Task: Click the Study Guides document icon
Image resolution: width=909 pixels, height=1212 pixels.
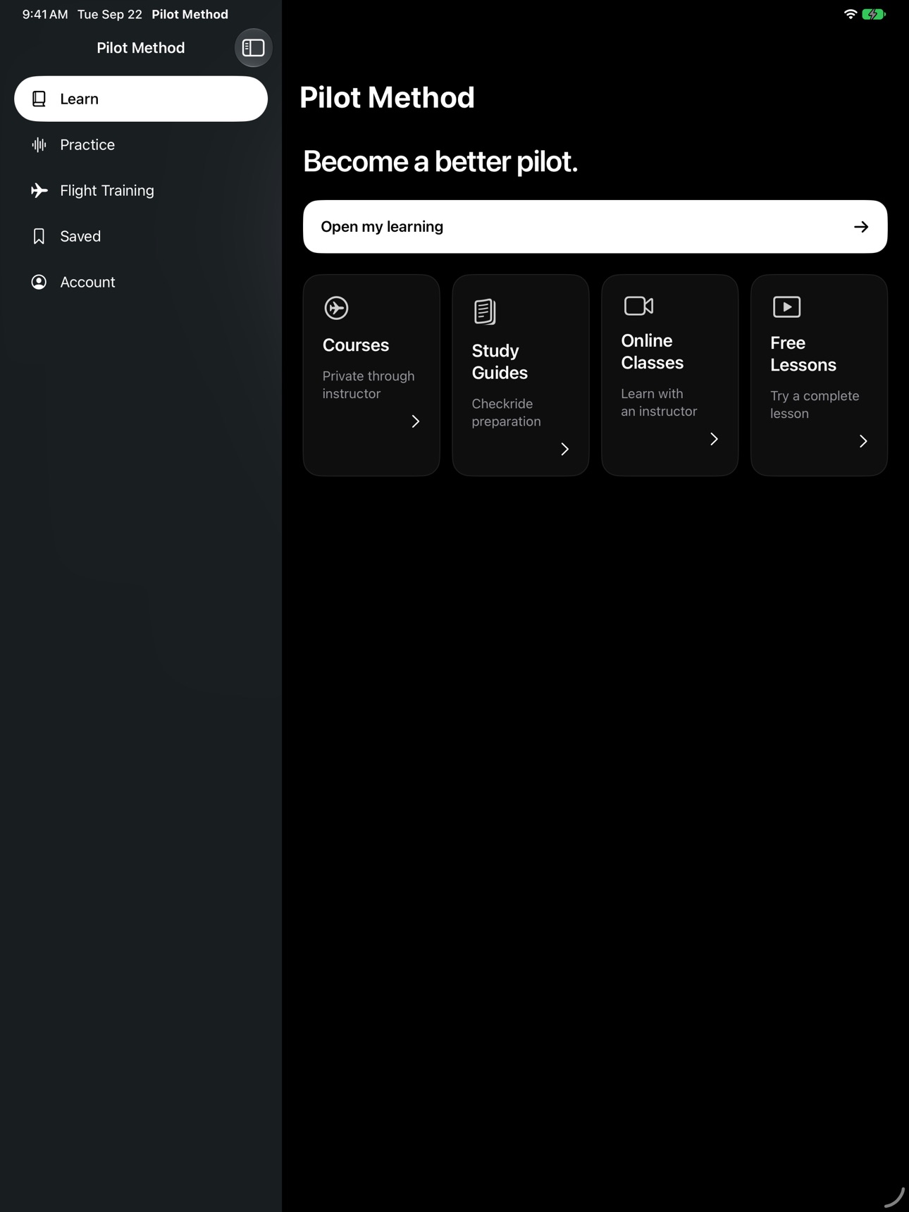Action: pos(485,311)
